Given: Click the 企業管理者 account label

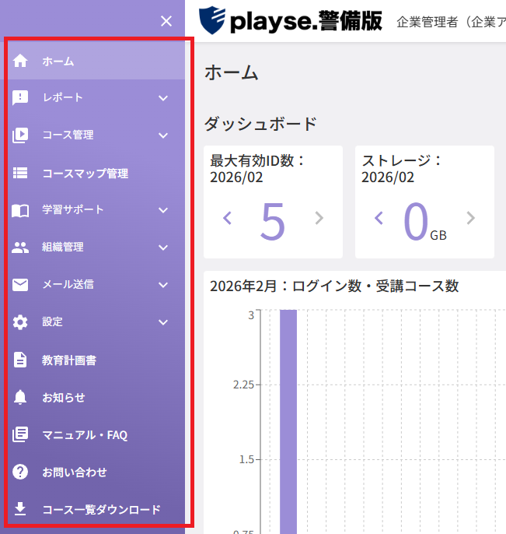Looking at the screenshot, I should (x=452, y=22).
